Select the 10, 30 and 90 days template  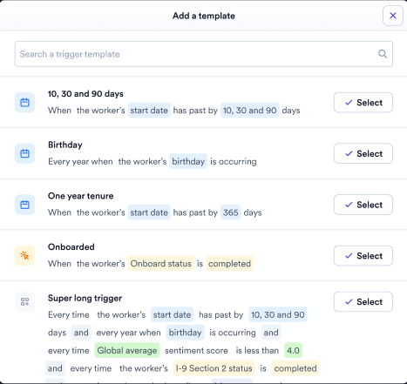click(363, 103)
